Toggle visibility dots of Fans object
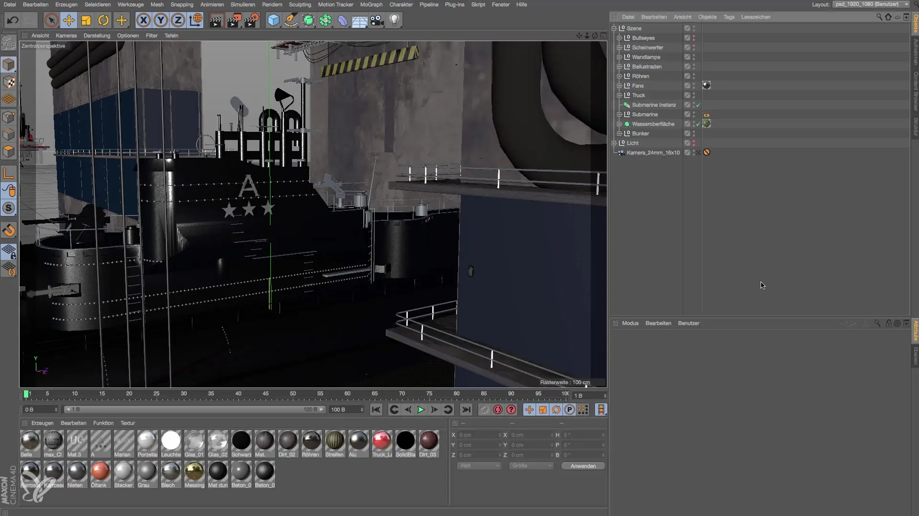This screenshot has height=516, width=919. [x=694, y=86]
